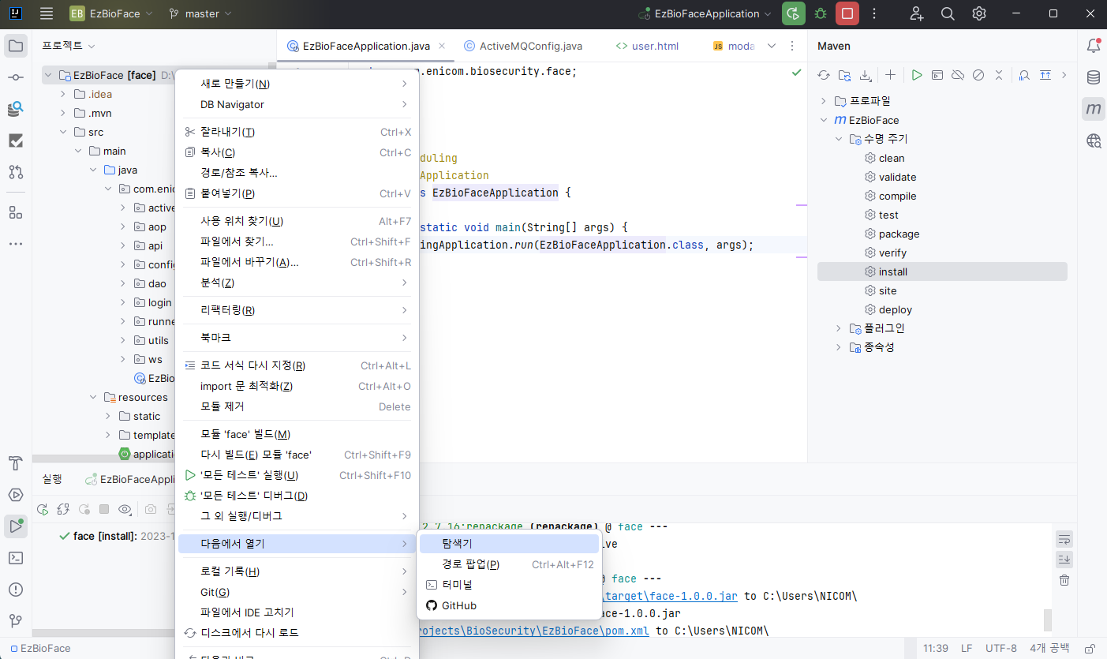Collapse the src folder
The image size is (1107, 659).
click(x=63, y=132)
